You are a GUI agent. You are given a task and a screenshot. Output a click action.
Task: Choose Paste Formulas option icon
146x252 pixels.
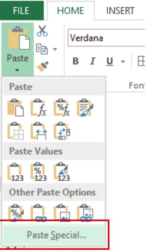38,108
